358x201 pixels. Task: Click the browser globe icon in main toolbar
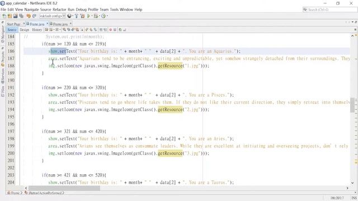click(x=69, y=16)
